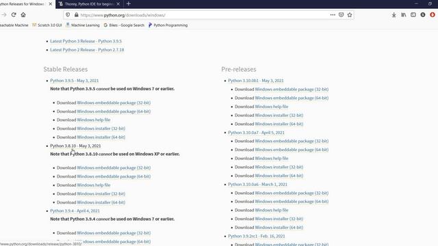Close the Python Releases for Windows tab
Viewport: 438px width, 246px height.
(x=50, y=4)
